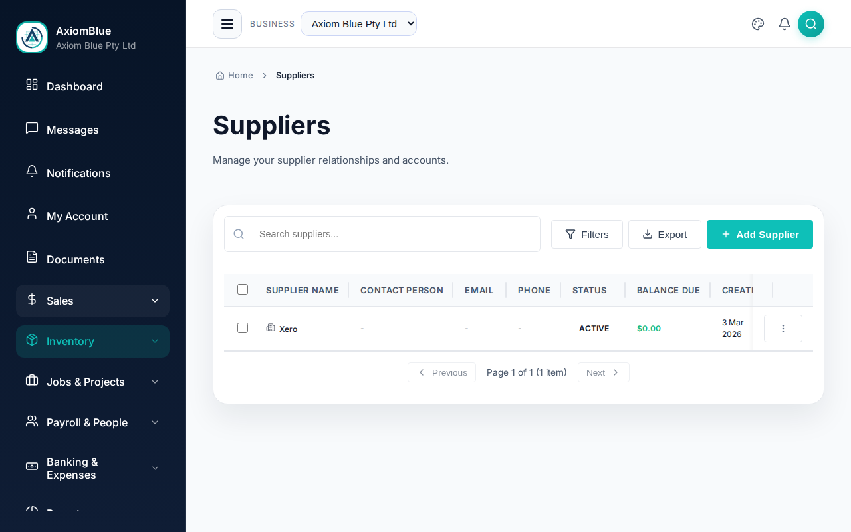This screenshot has height=532, width=851.
Task: Click the Jobs & Projects briefcase icon
Action: 32,380
